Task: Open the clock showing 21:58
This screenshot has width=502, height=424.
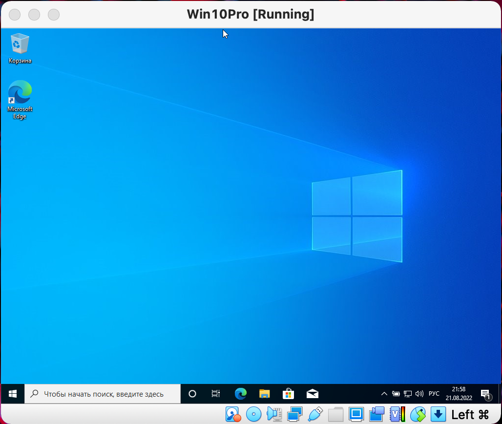Action: click(x=459, y=394)
